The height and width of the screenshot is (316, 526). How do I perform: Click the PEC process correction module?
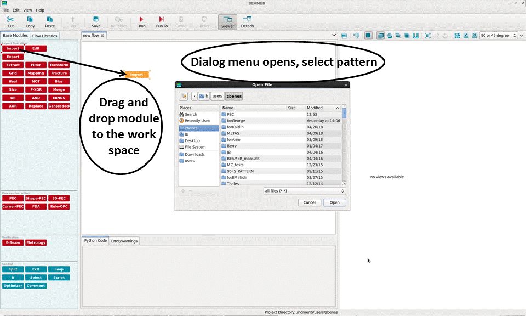pyautogui.click(x=13, y=199)
